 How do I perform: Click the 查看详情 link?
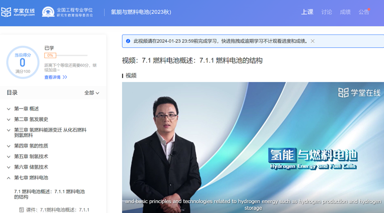click(x=52, y=77)
